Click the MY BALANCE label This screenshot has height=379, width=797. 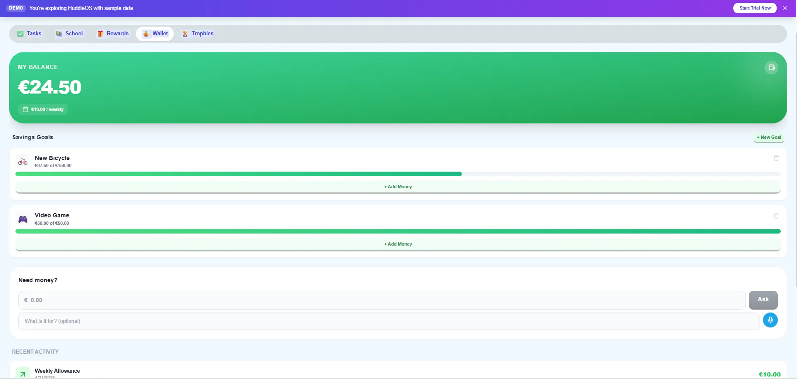(38, 67)
